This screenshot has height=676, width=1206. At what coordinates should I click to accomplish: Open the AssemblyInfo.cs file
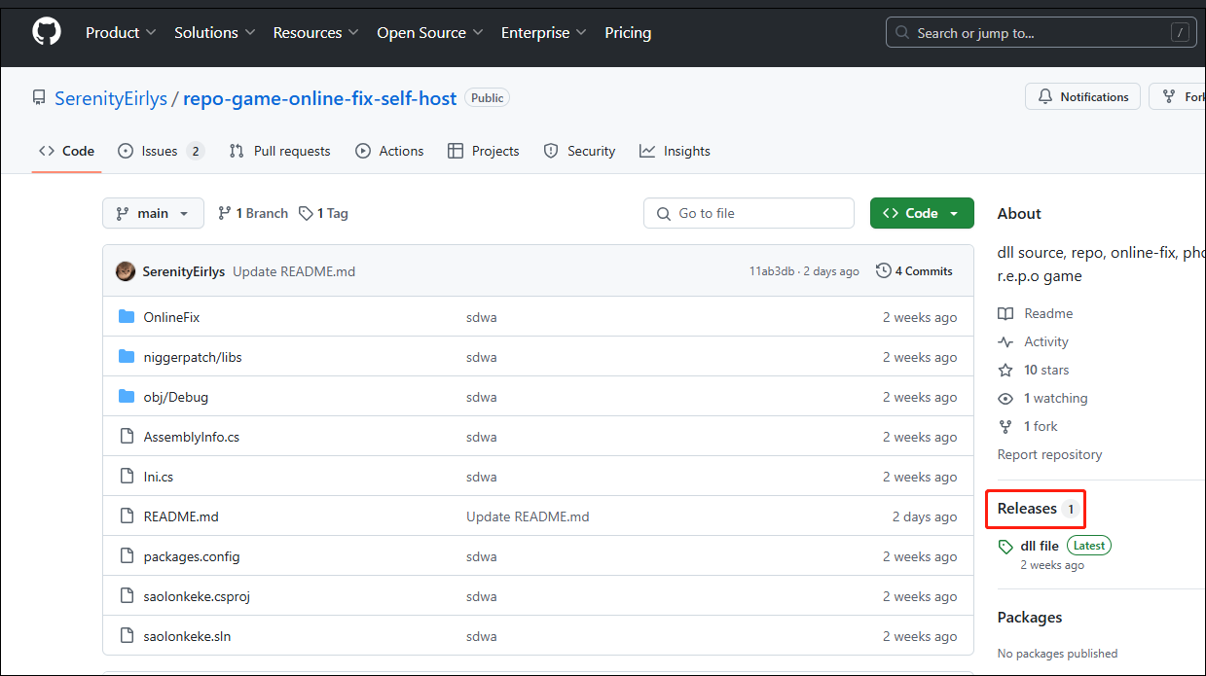(x=191, y=437)
